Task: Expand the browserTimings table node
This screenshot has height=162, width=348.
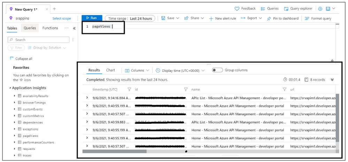Action: pos(14,103)
